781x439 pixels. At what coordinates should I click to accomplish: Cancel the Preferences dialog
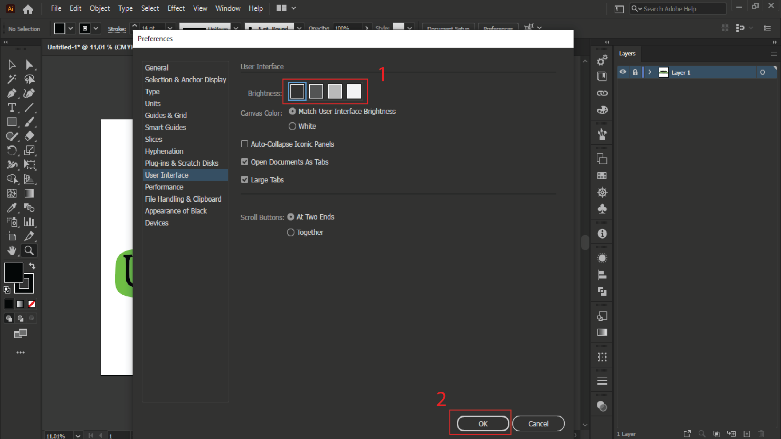coord(538,423)
